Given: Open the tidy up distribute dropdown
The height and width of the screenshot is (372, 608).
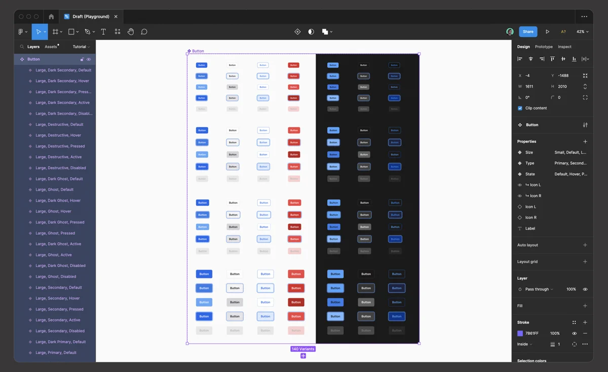Looking at the screenshot, I should [585, 59].
